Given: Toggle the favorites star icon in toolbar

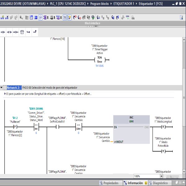Looking at the screenshot, I should point(69,18).
